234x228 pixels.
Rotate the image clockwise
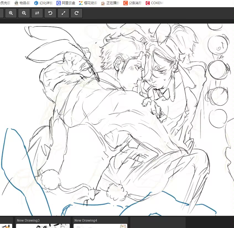click(77, 13)
